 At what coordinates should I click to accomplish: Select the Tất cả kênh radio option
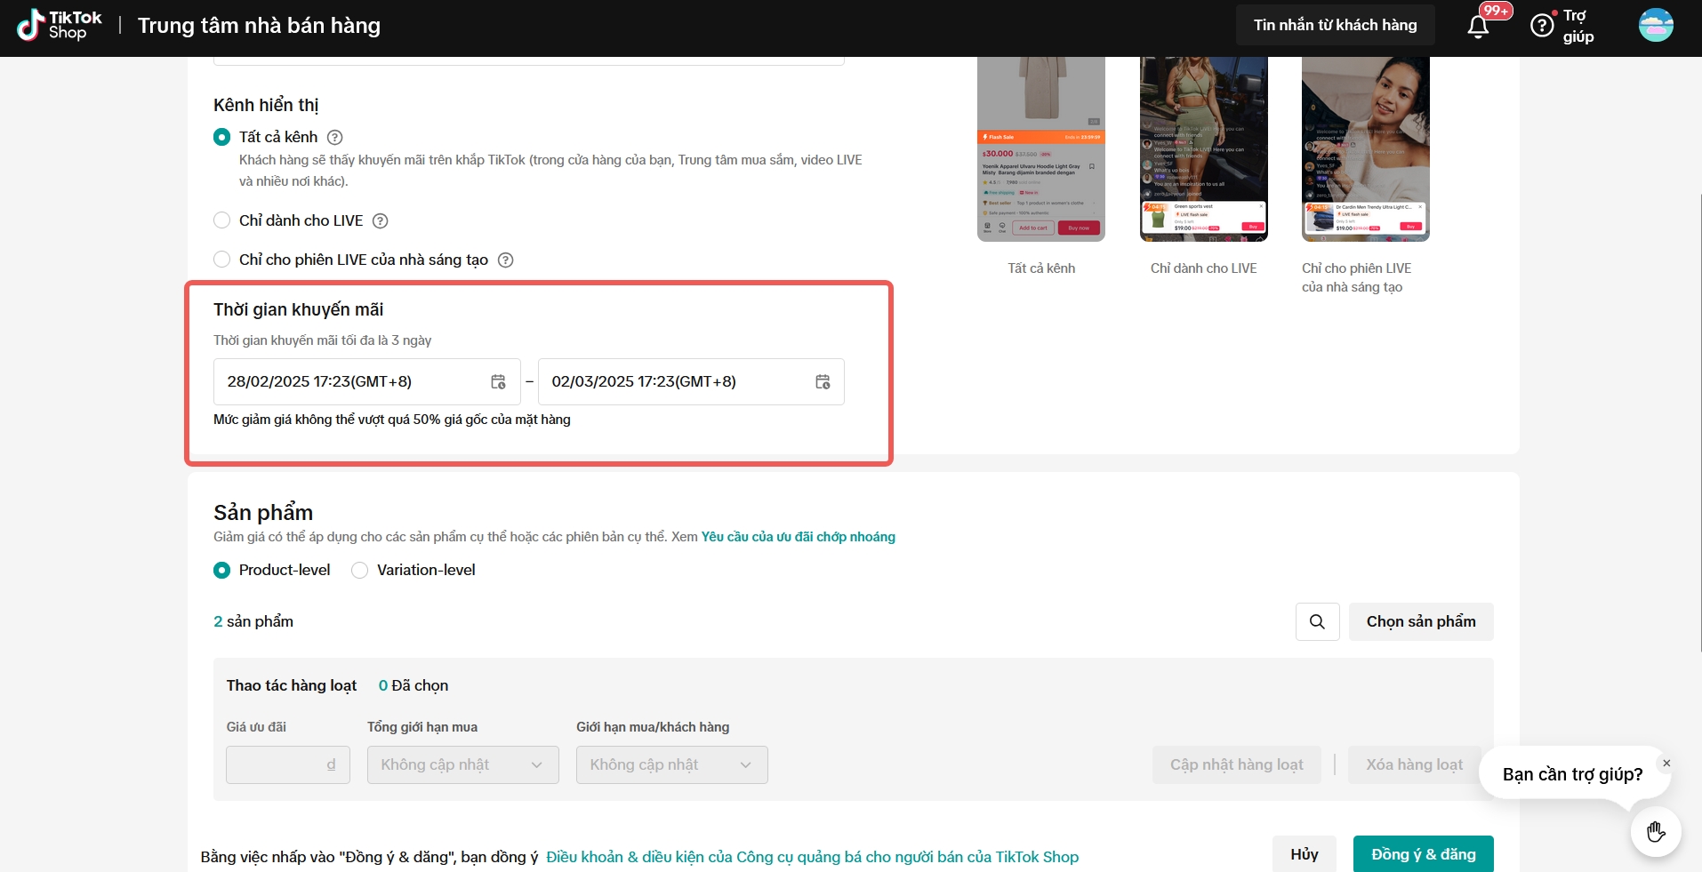(x=222, y=137)
